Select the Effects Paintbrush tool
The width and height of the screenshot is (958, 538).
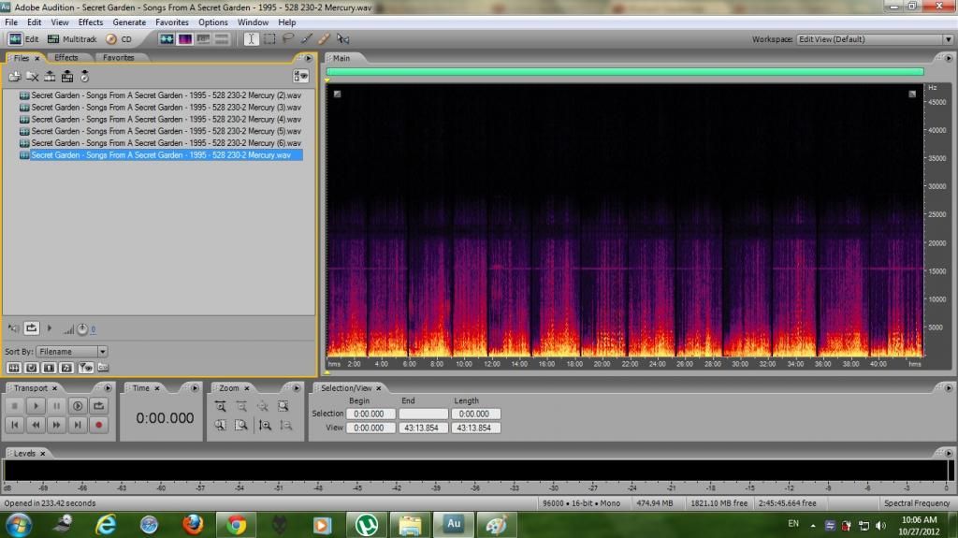coord(306,39)
